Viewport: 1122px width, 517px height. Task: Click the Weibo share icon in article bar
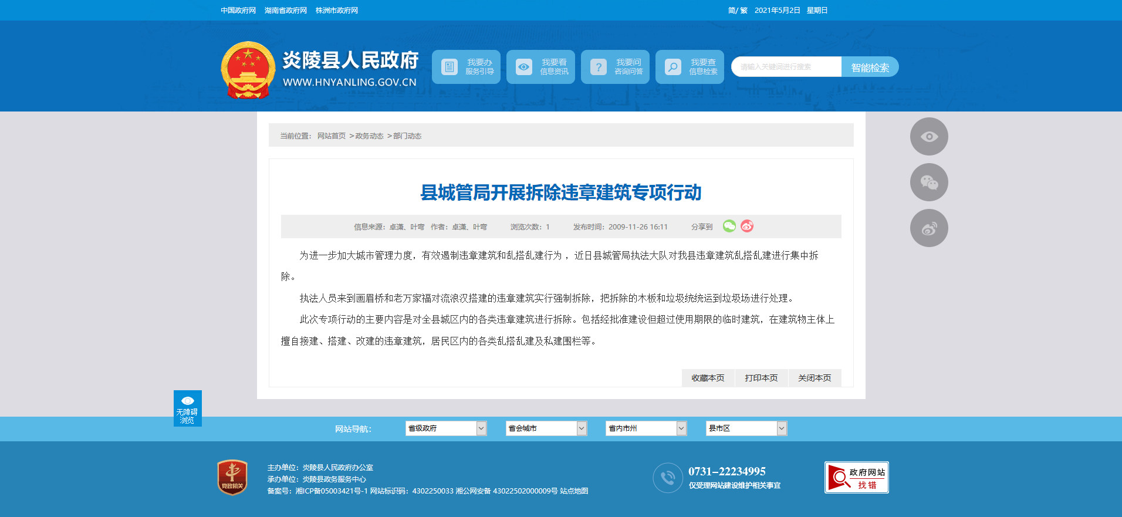pyautogui.click(x=747, y=226)
